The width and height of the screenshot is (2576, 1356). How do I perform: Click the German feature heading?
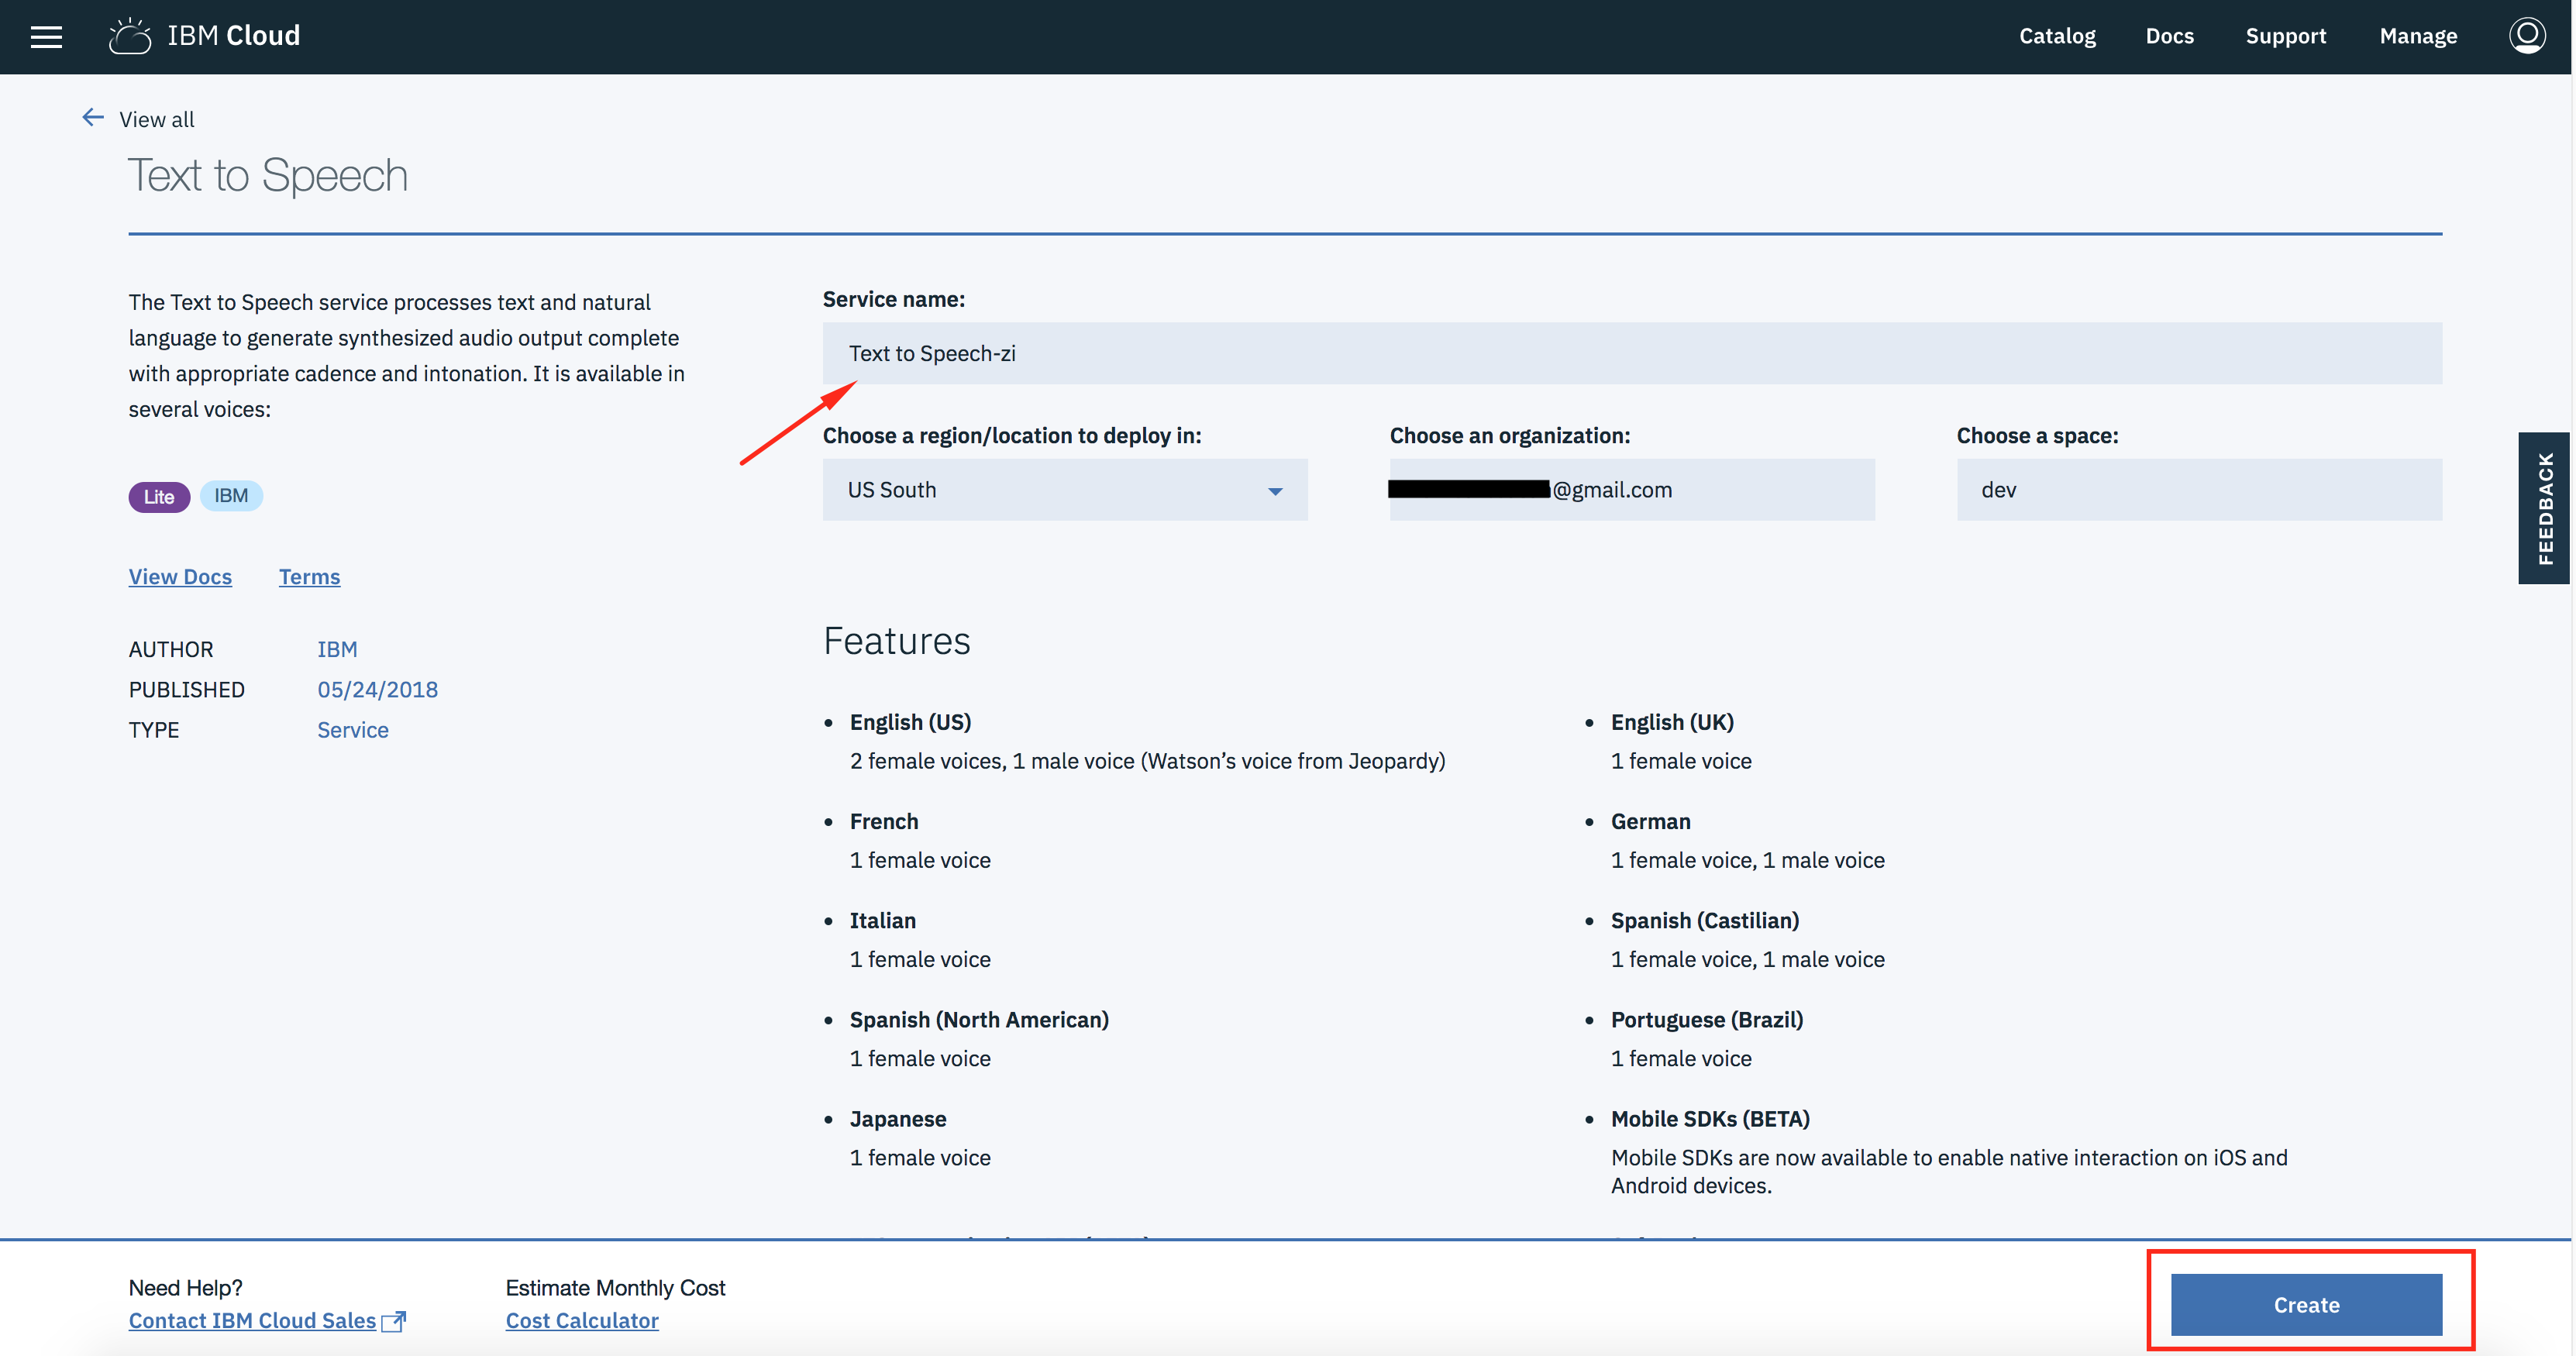(x=1650, y=822)
